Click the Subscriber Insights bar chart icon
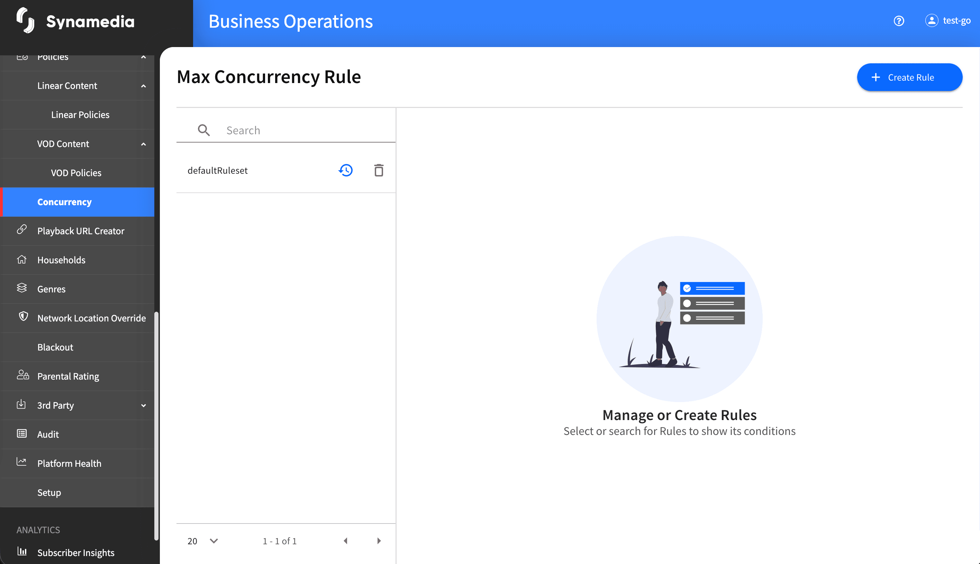This screenshot has width=980, height=564. point(22,551)
